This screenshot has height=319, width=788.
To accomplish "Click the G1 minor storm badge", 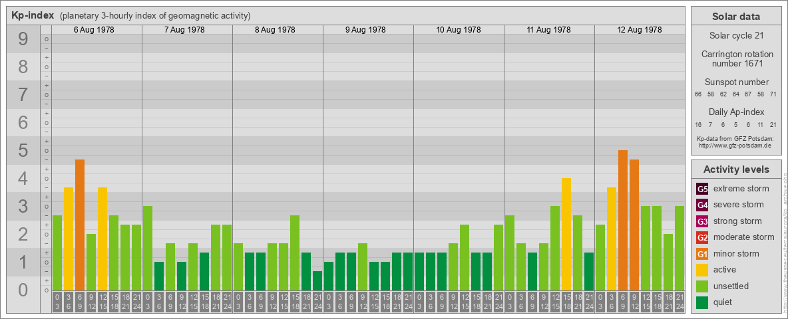I will point(702,254).
